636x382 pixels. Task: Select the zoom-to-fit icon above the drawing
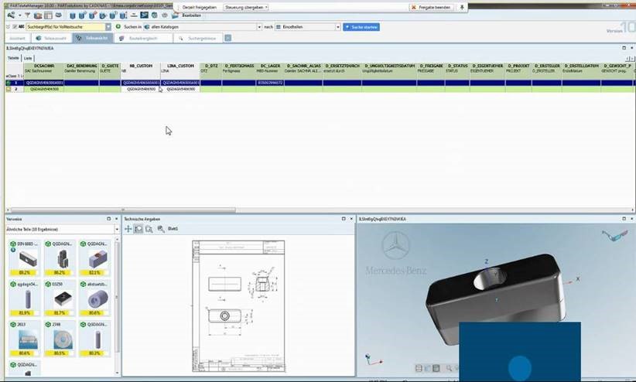(138, 229)
